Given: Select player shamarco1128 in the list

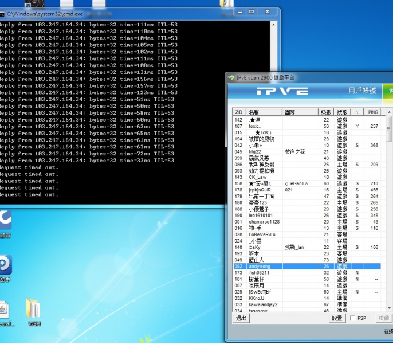Looking at the screenshot, I should 264,222.
